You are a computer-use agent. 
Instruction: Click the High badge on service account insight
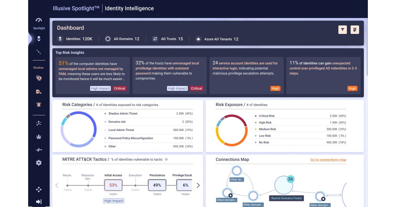pos(275,88)
